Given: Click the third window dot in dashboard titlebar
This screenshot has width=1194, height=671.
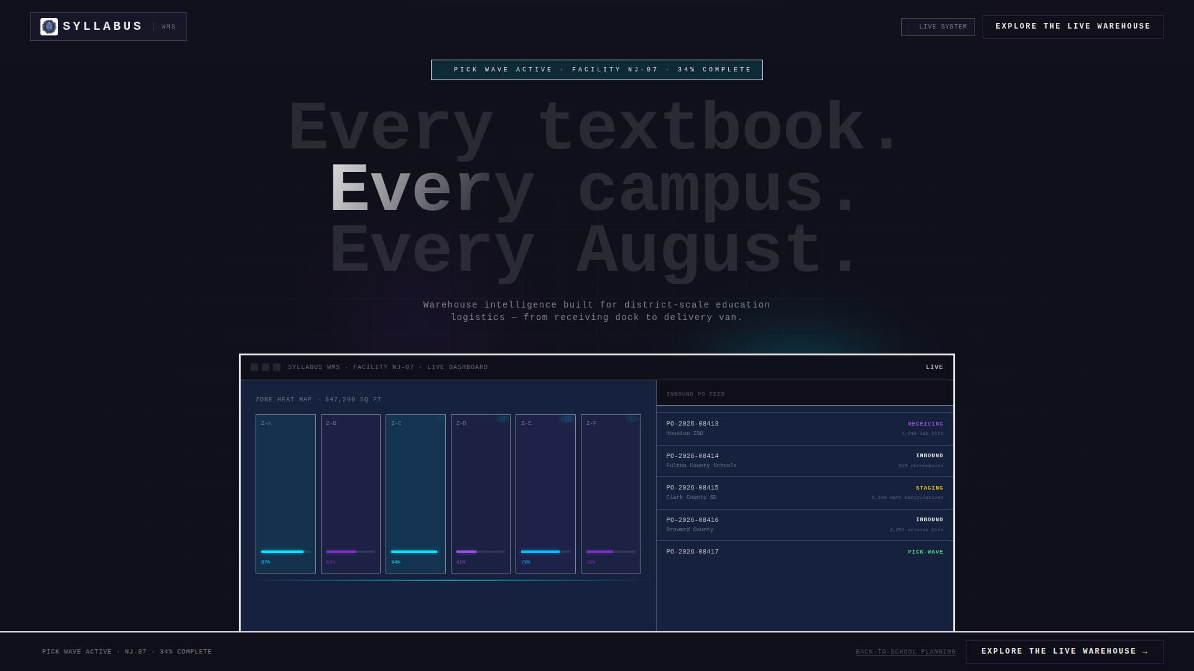Looking at the screenshot, I should 277,367.
